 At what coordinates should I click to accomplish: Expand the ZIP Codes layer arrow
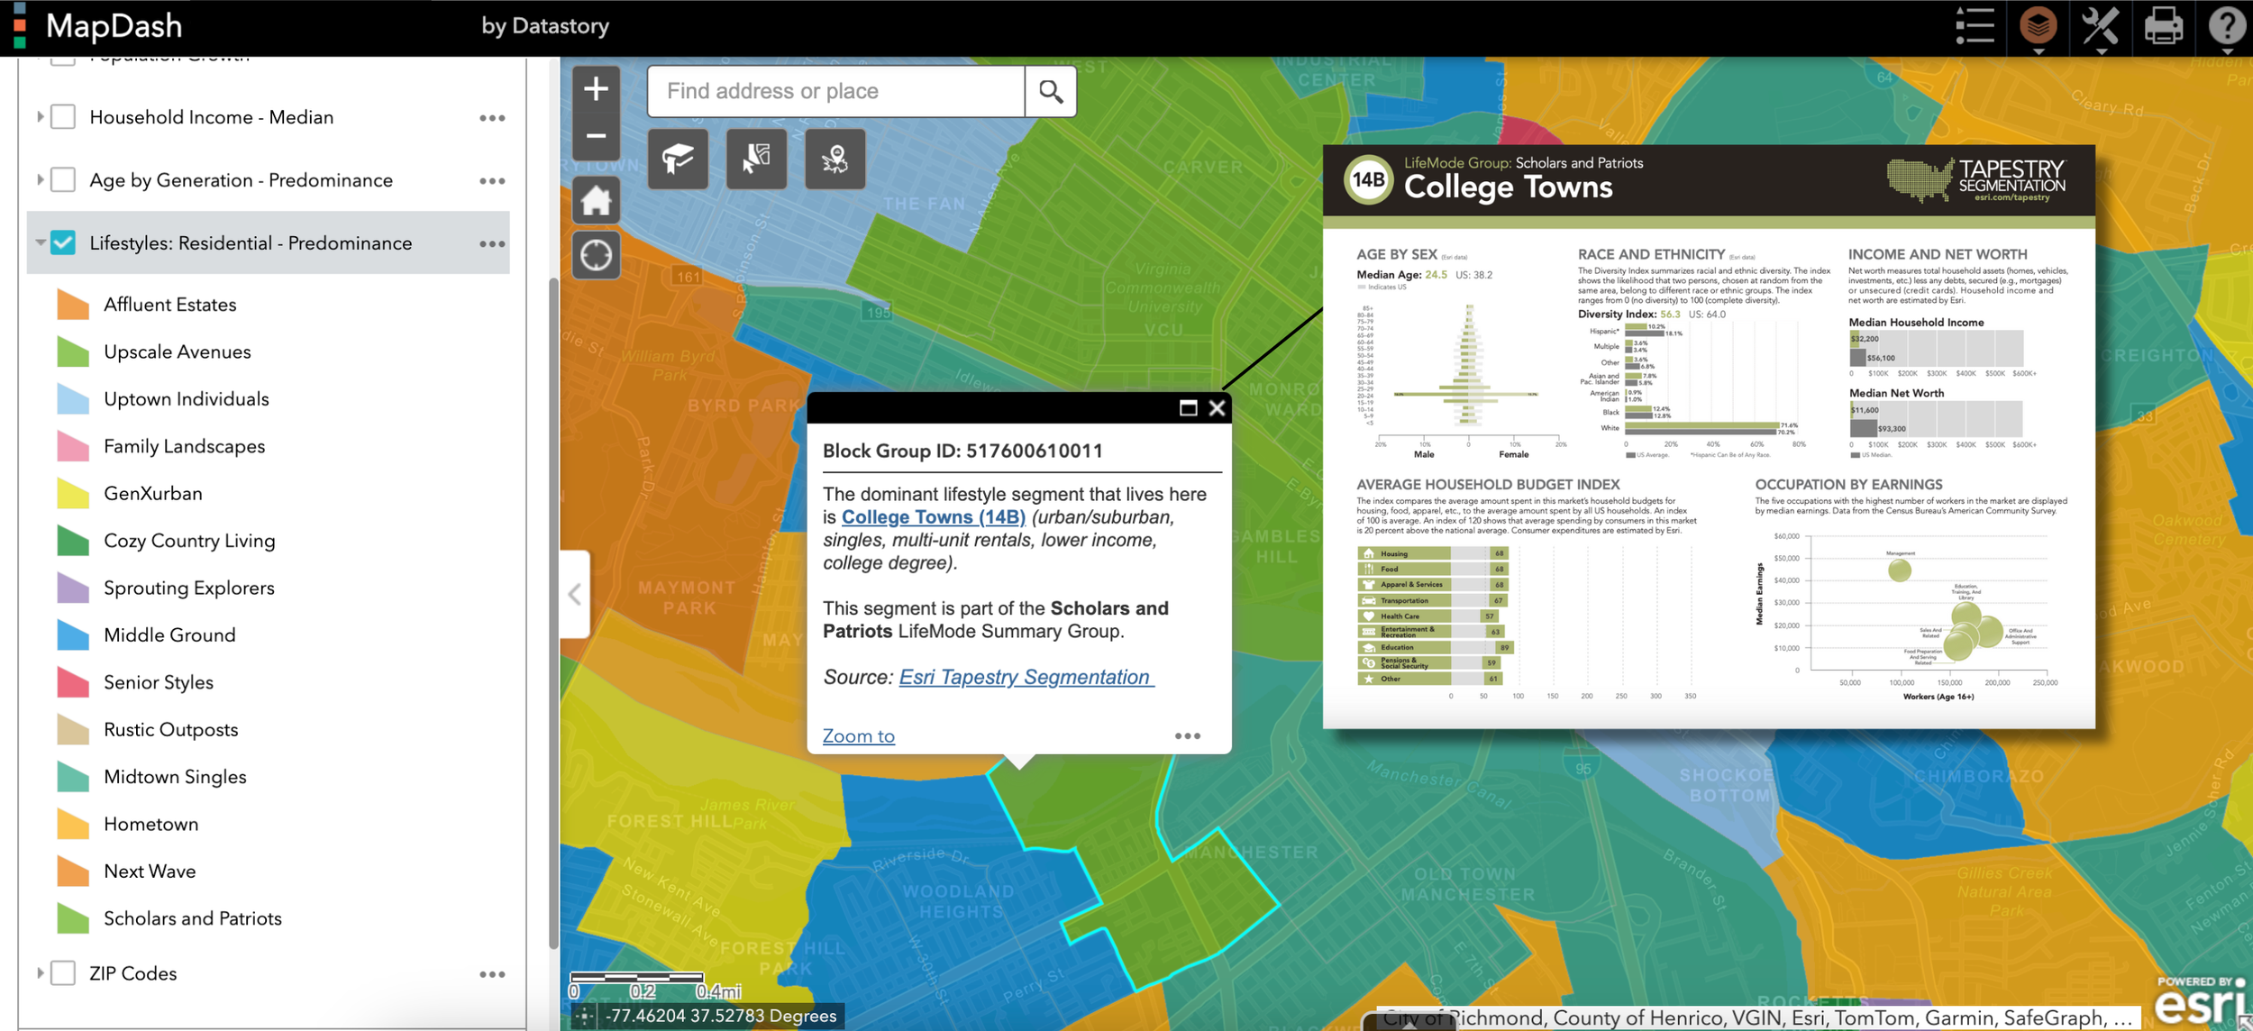[x=40, y=973]
